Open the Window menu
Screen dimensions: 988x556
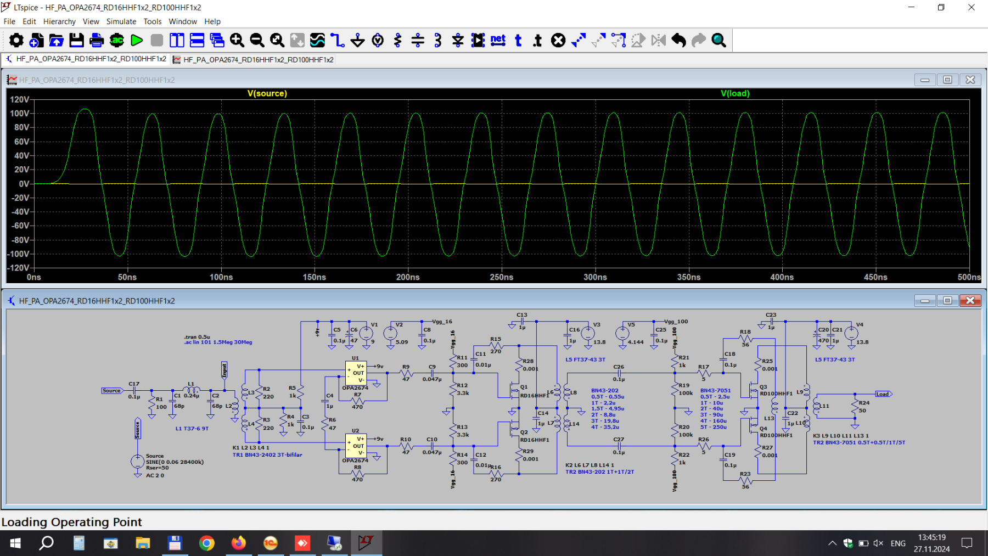click(x=183, y=21)
